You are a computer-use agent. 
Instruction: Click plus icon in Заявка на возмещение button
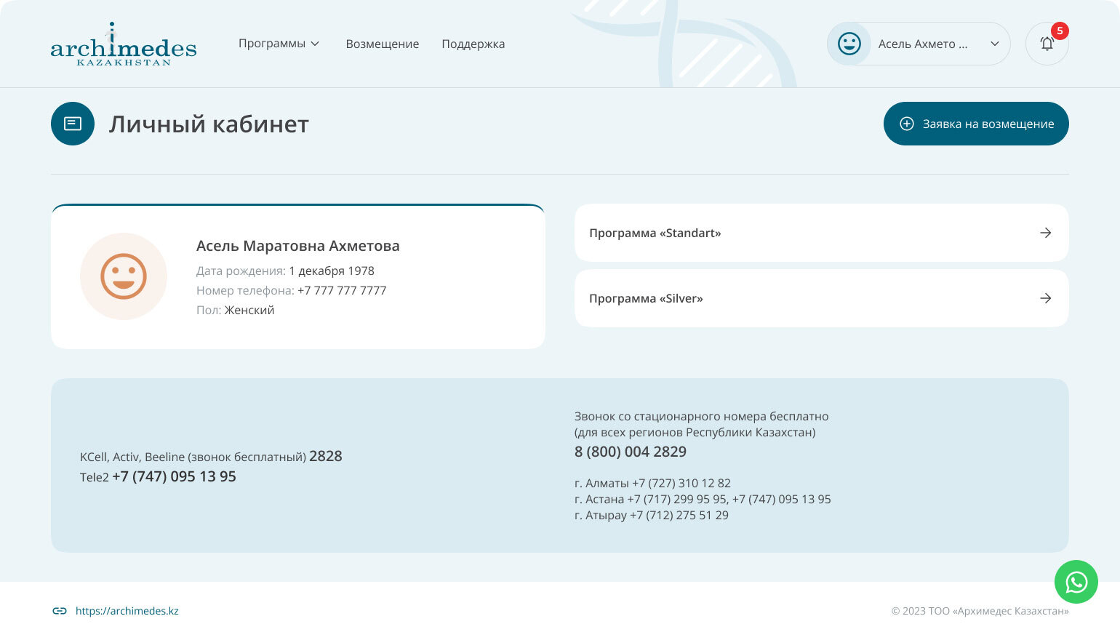coord(907,124)
